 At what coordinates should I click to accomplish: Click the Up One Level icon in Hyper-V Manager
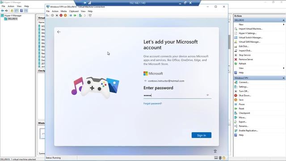12,11
